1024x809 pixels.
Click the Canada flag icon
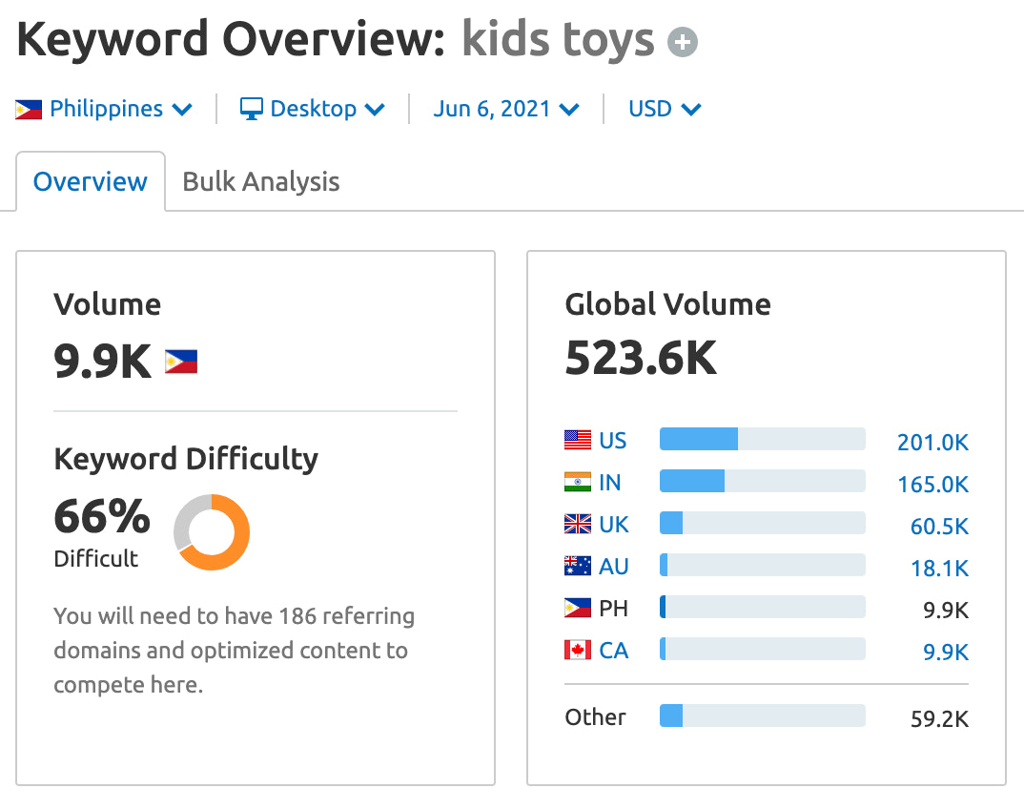click(x=578, y=651)
